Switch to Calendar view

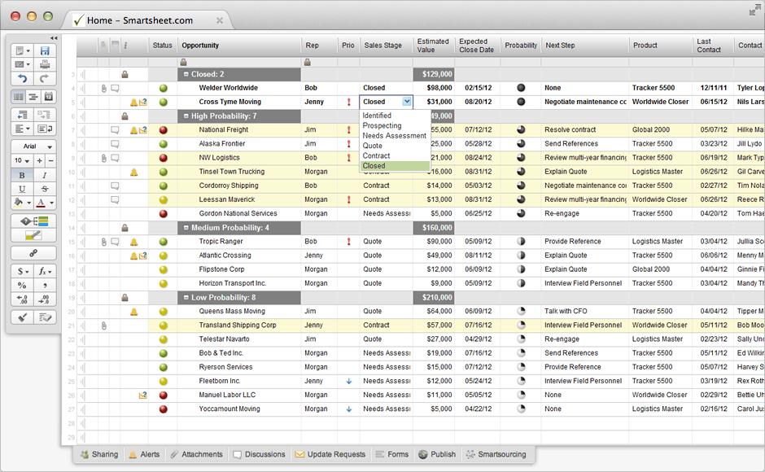(x=47, y=97)
